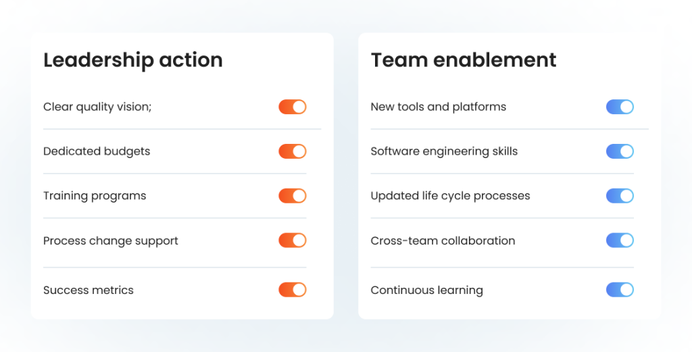Click the Software engineering skills text
The width and height of the screenshot is (692, 352).
tap(444, 152)
